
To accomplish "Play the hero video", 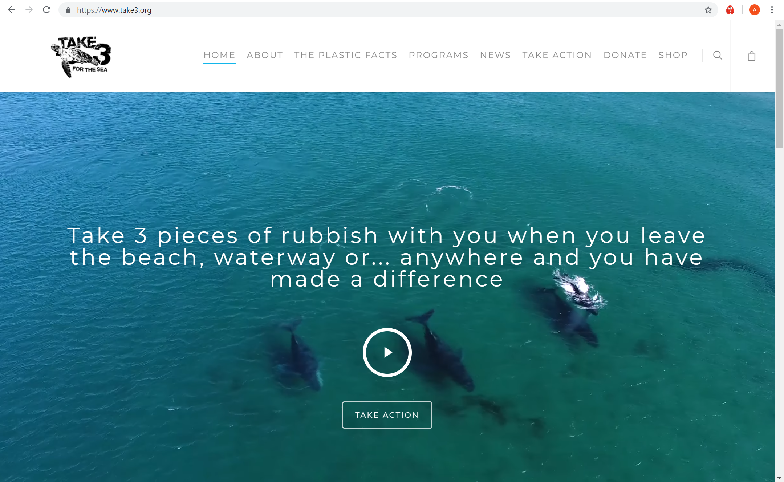I will point(387,352).
